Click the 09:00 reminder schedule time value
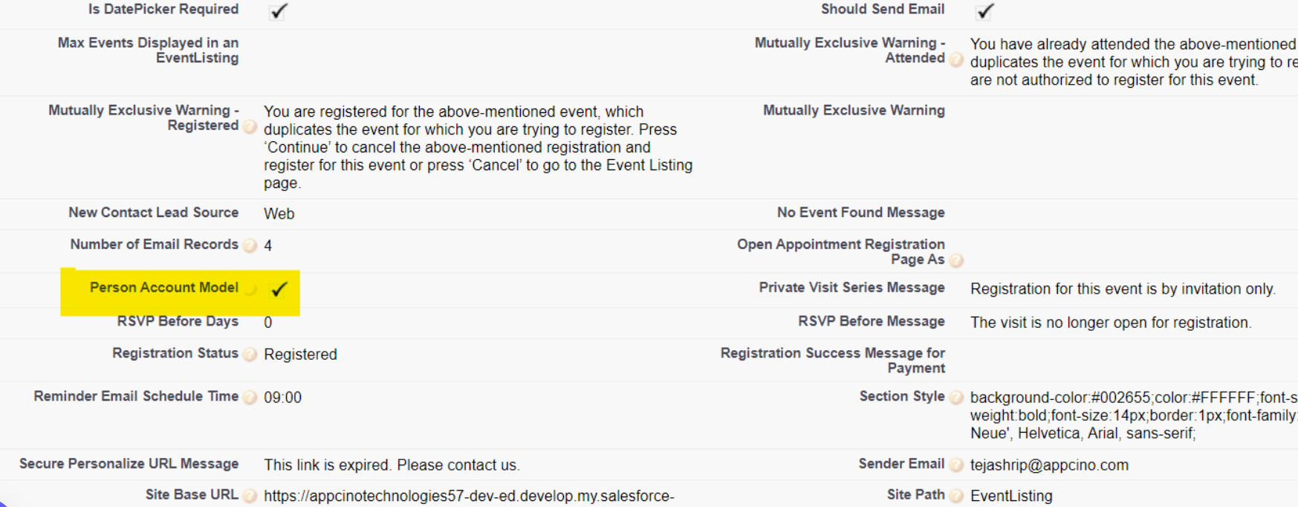 (x=283, y=398)
